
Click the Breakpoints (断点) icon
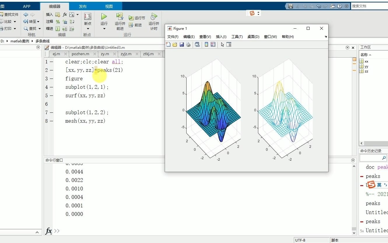87,16
